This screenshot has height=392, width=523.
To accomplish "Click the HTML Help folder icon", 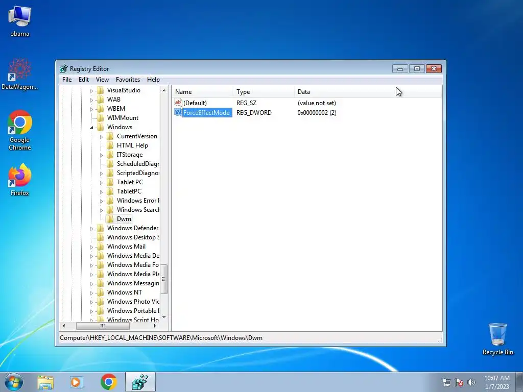I will pyautogui.click(x=110, y=145).
